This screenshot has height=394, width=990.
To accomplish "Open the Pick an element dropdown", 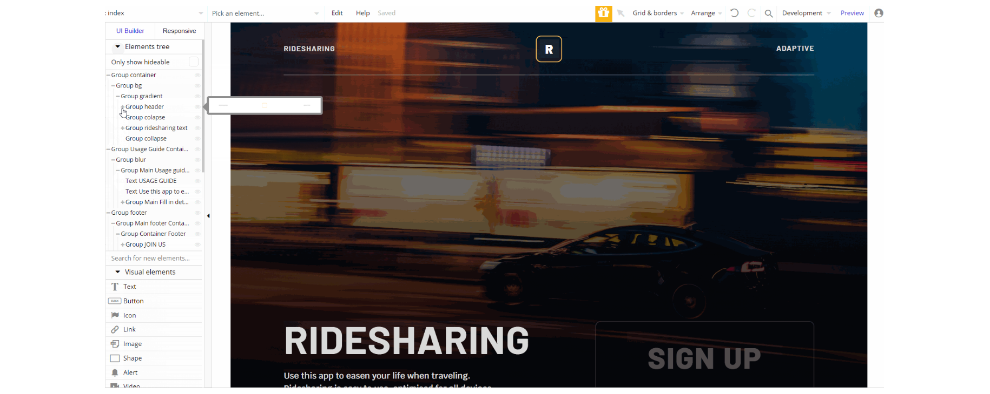I will pyautogui.click(x=265, y=13).
